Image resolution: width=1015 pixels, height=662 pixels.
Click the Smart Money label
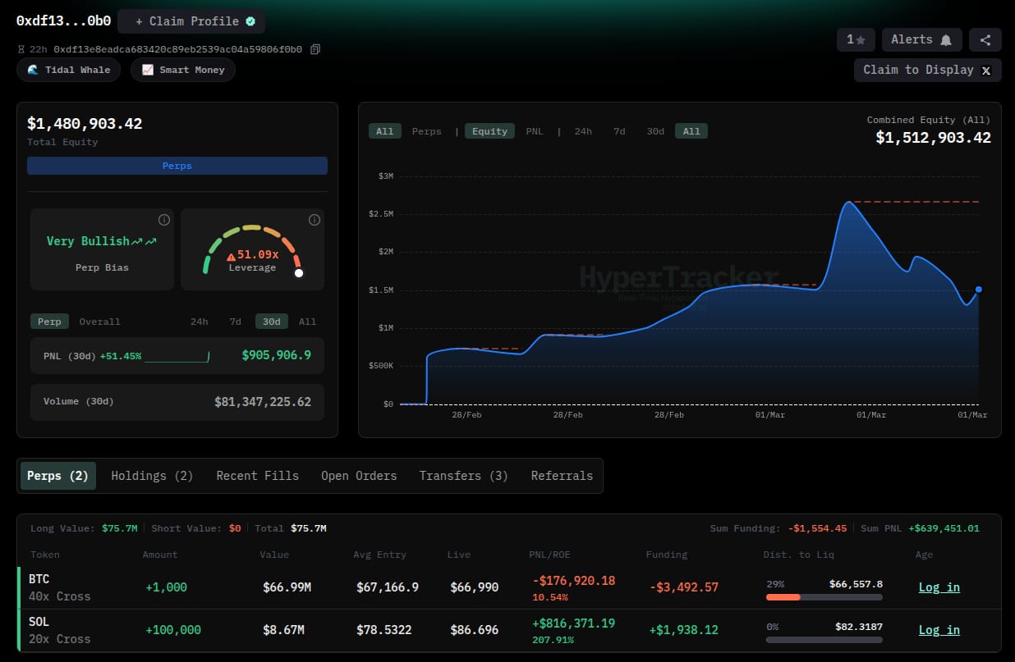tap(182, 70)
